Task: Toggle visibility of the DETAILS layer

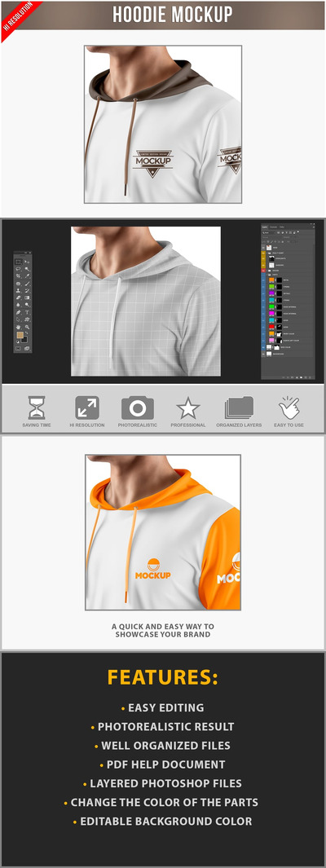Action: [263, 293]
